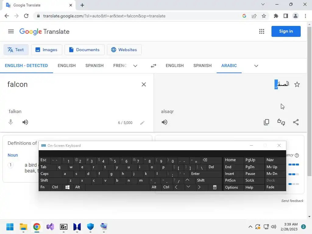Clear the source text falcon

click(144, 84)
